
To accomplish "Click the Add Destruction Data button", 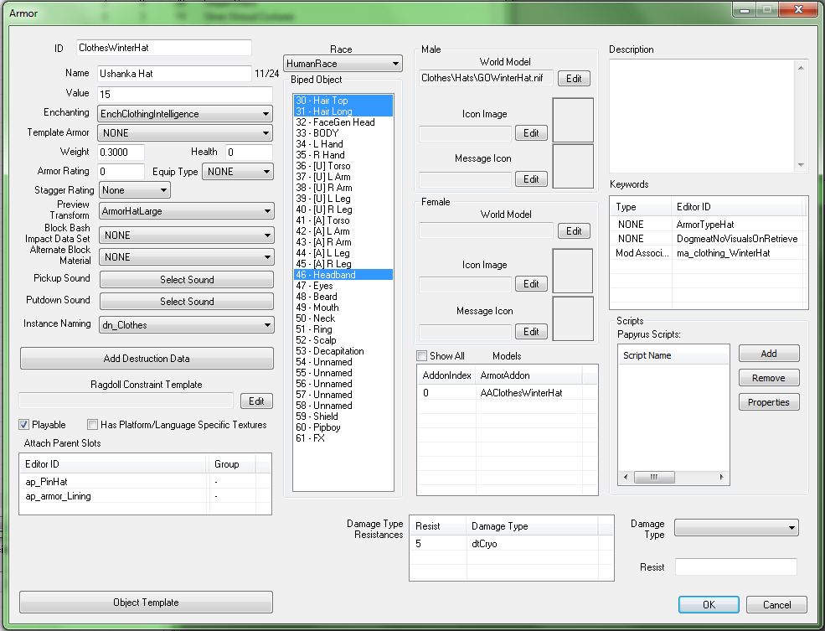I will 147,359.
